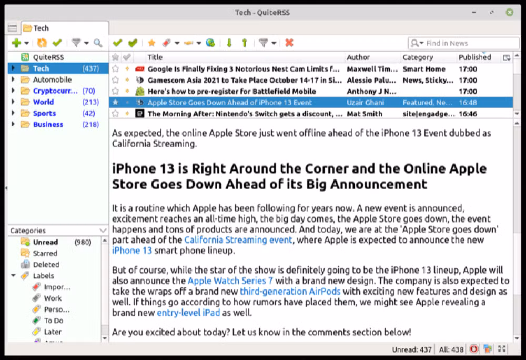Open news in browser globe icon

pos(210,43)
